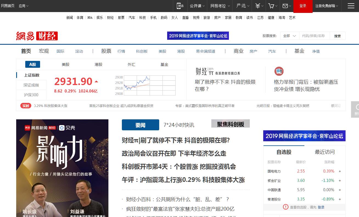Expand the 全部 stock search dropdown
The width and height of the screenshot is (359, 217).
click(x=290, y=36)
